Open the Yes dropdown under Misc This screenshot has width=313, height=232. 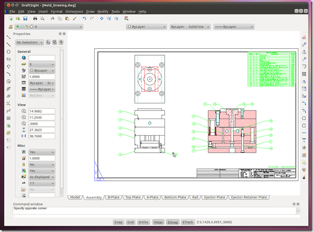point(42,152)
